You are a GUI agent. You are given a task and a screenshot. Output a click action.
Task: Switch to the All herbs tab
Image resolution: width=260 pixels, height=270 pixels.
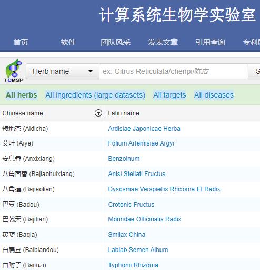pos(22,95)
